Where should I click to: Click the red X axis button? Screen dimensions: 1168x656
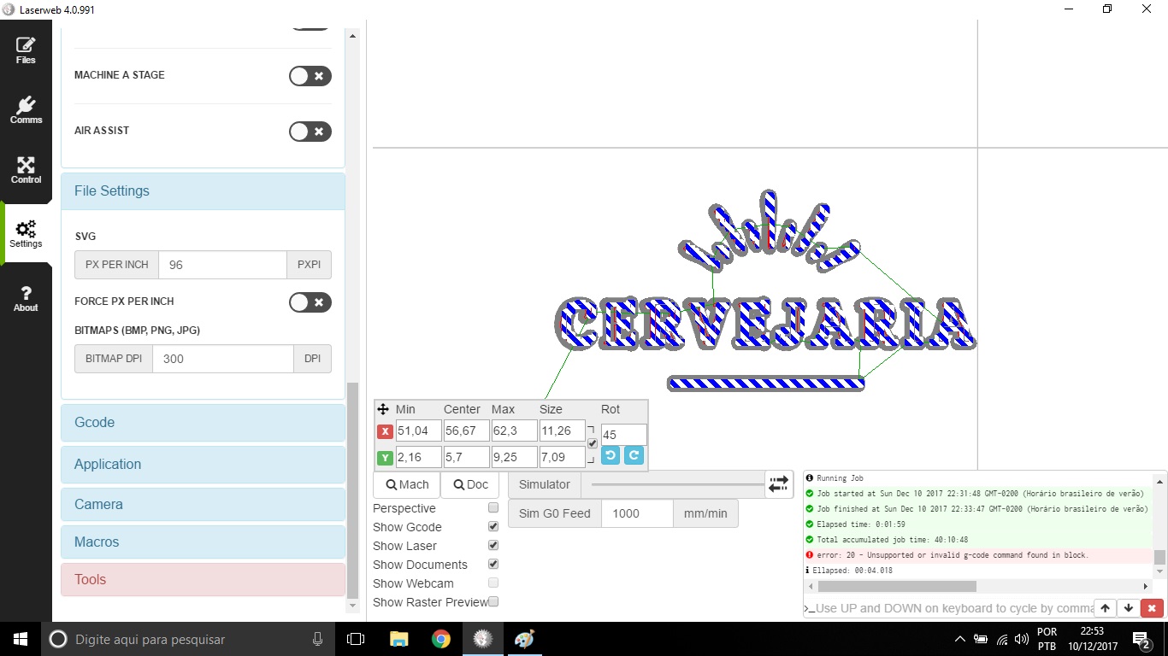pyautogui.click(x=385, y=431)
